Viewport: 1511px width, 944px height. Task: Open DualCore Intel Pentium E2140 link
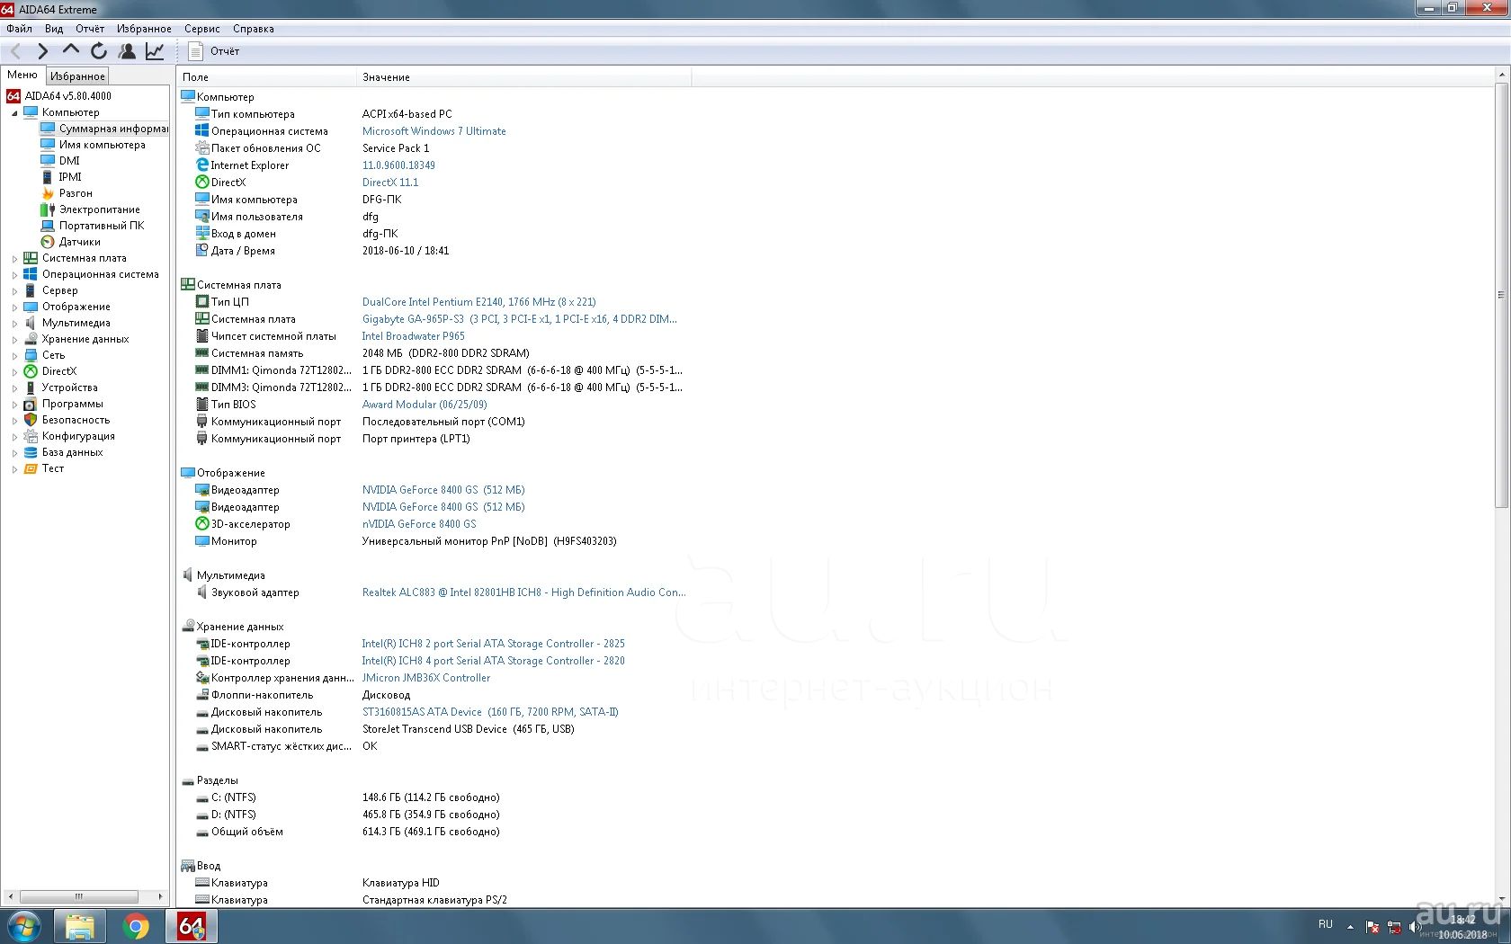point(478,302)
